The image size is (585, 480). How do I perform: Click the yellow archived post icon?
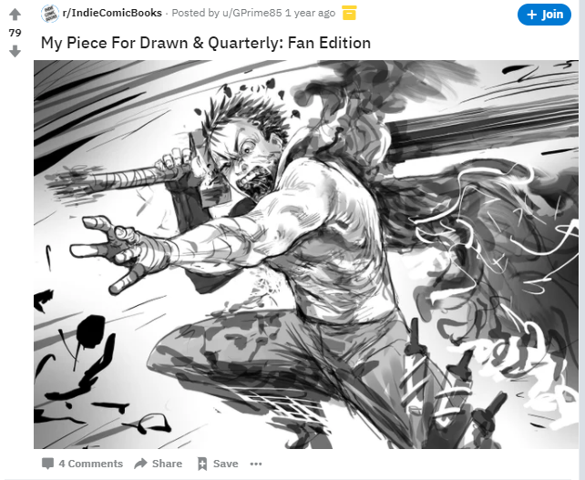[x=349, y=13]
